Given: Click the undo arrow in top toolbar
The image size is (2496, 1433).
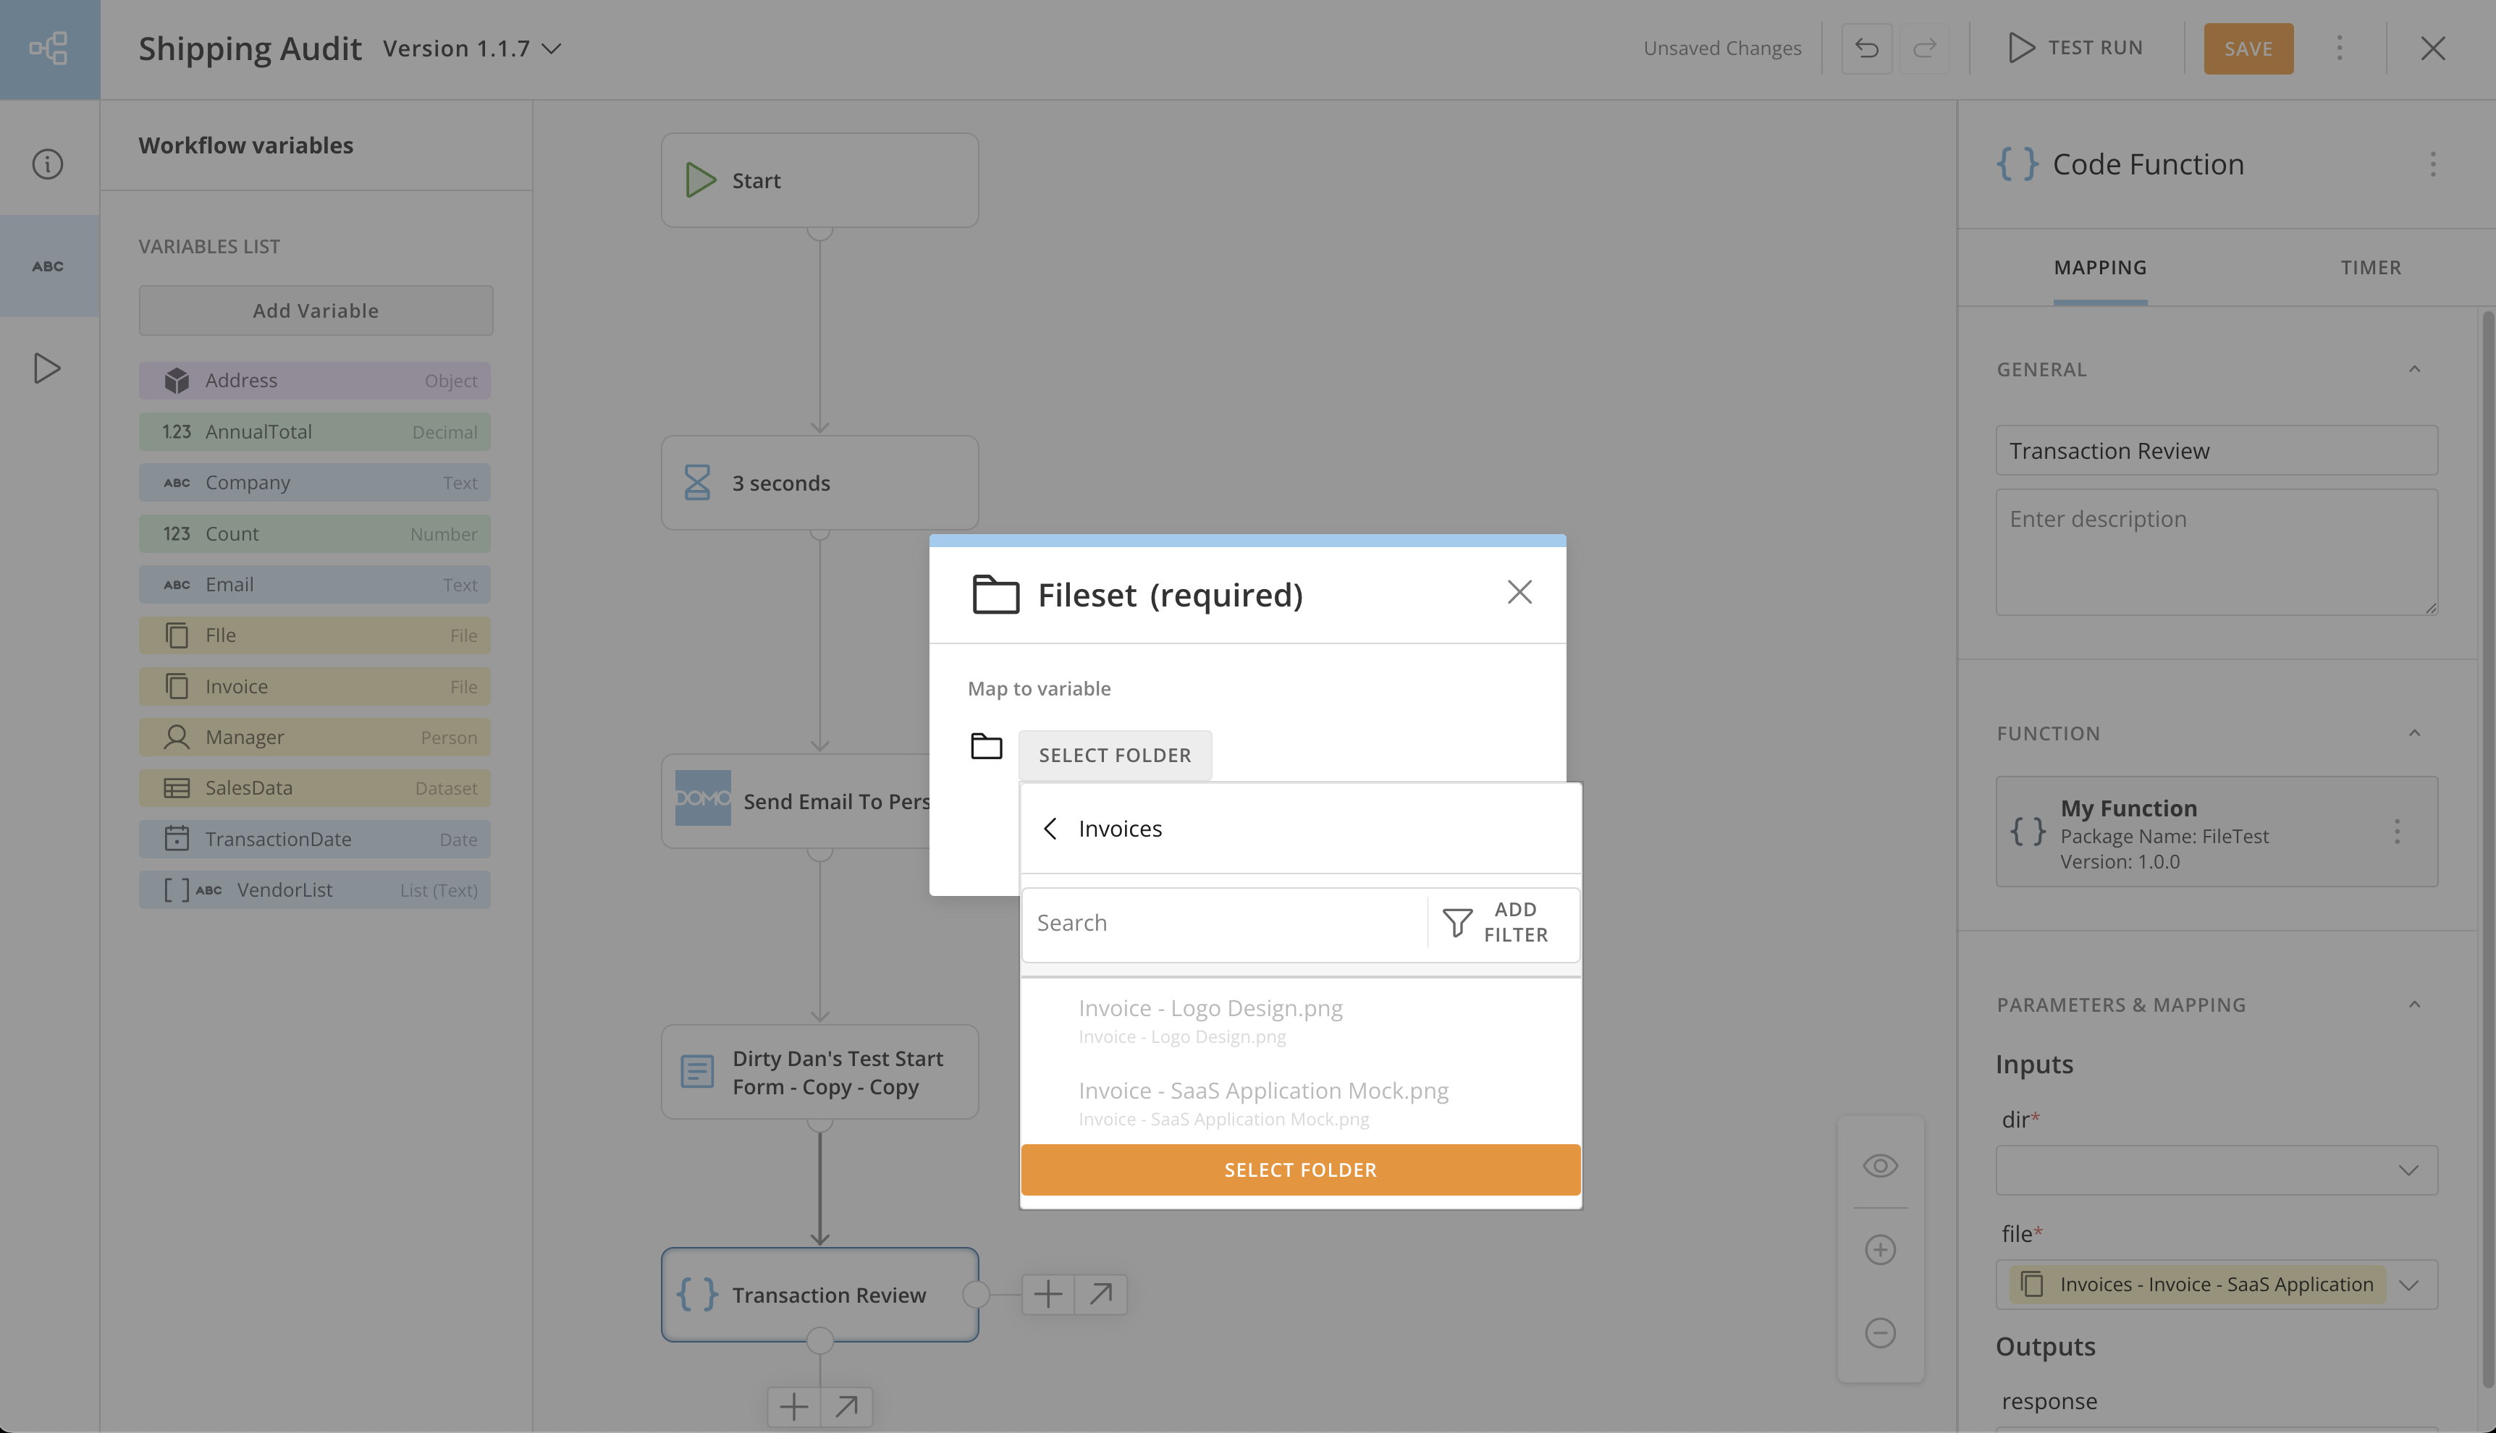Looking at the screenshot, I should coord(1866,48).
